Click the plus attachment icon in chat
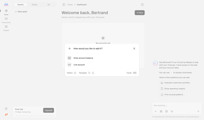Image resolution: width=204 pixels, height=120 pixels. 156,111
